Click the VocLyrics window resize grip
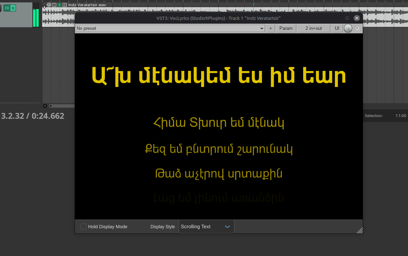Image resolution: width=408 pixels, height=256 pixels. [x=360, y=230]
